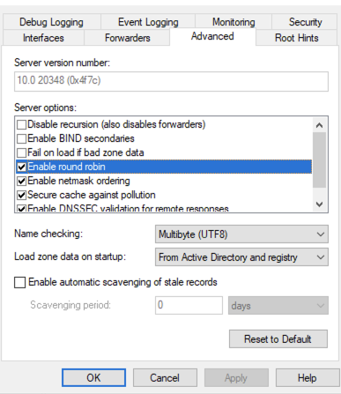This screenshot has height=394, width=341.
Task: Click the server options scrollbar thumb
Action: 319,160
